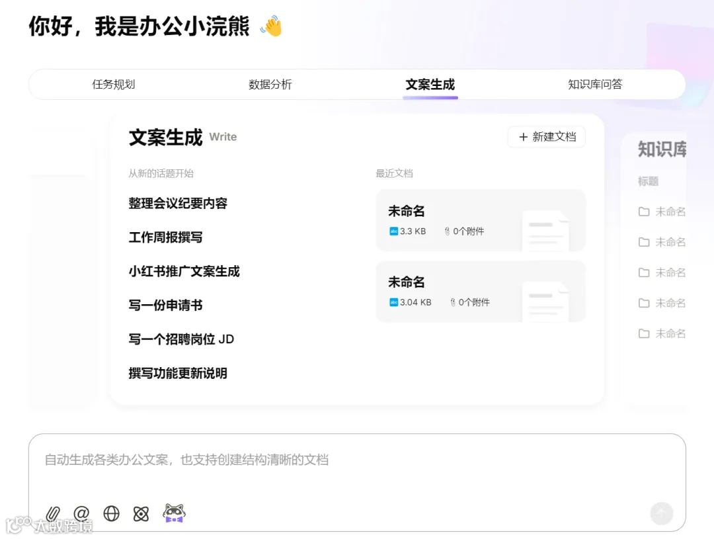Click the send arrow icon at bottom right
The width and height of the screenshot is (714, 539).
[662, 513]
